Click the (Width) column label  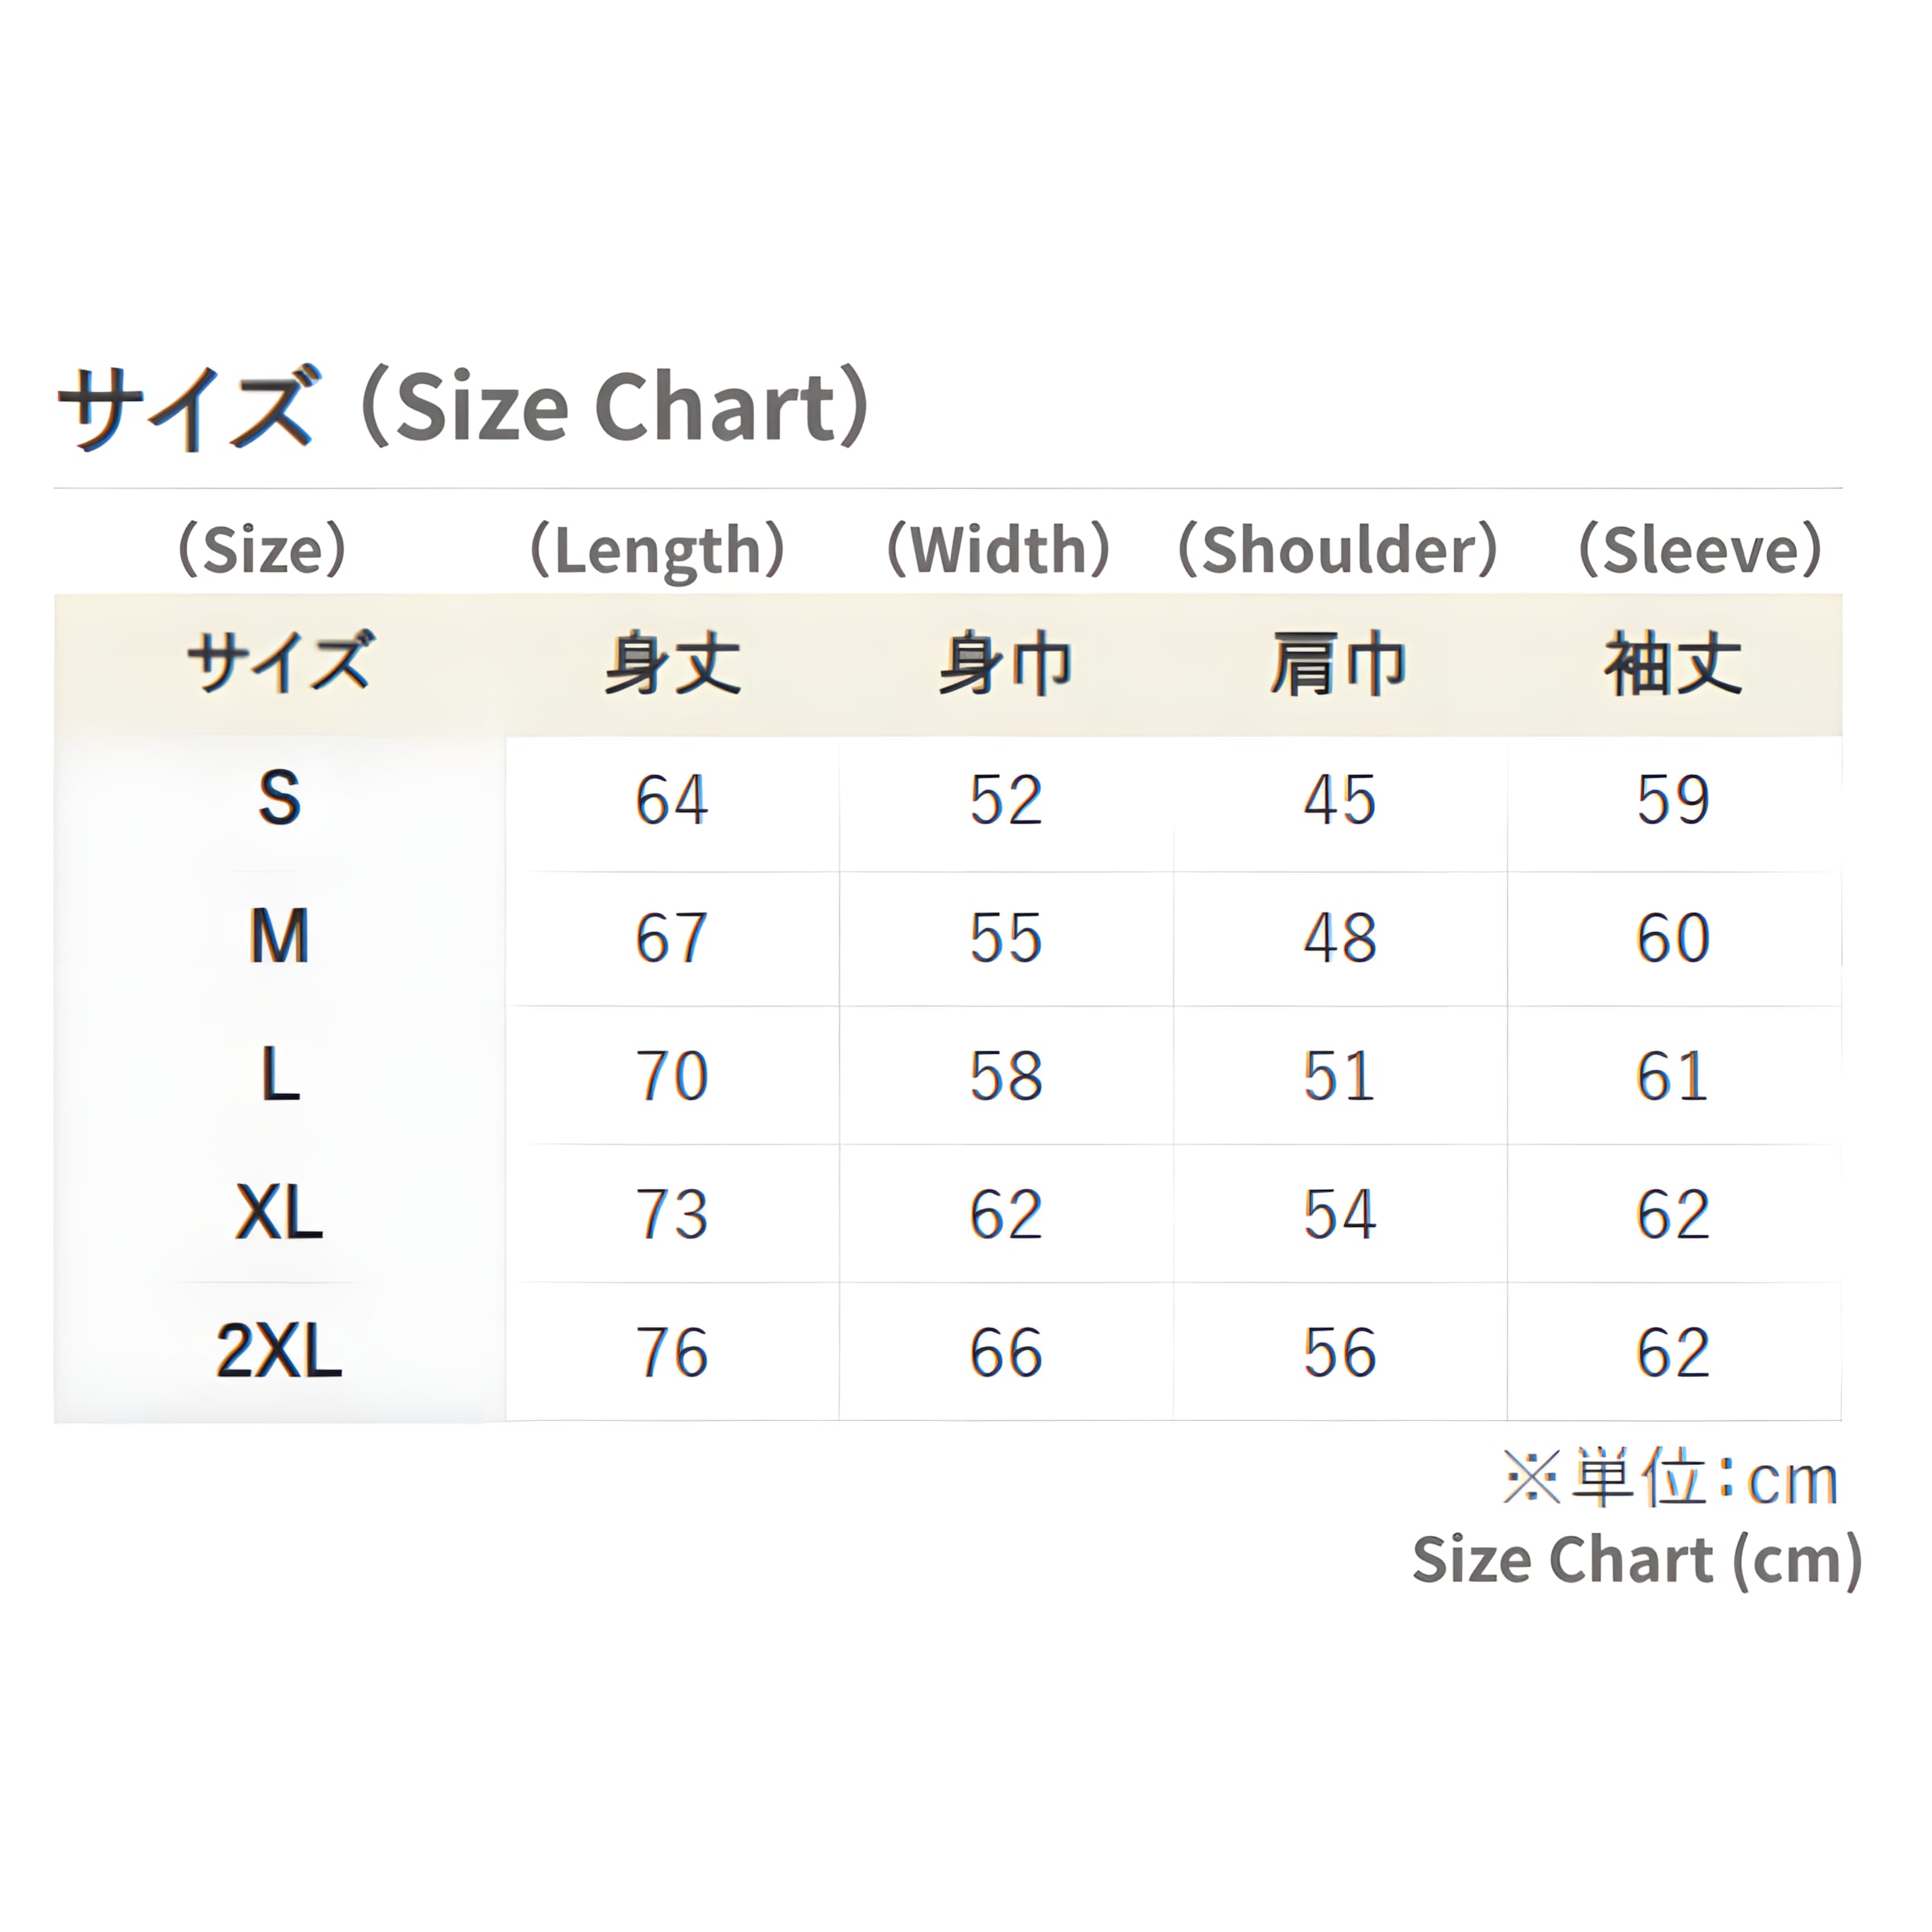click(x=999, y=549)
